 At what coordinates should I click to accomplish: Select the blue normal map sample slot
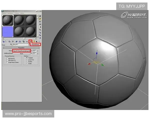pos(8,32)
